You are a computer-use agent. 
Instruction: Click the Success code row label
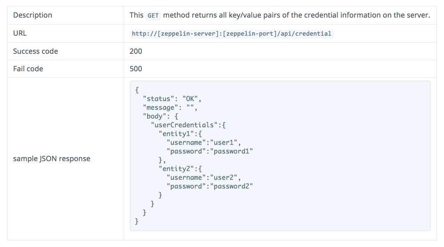tap(36, 51)
